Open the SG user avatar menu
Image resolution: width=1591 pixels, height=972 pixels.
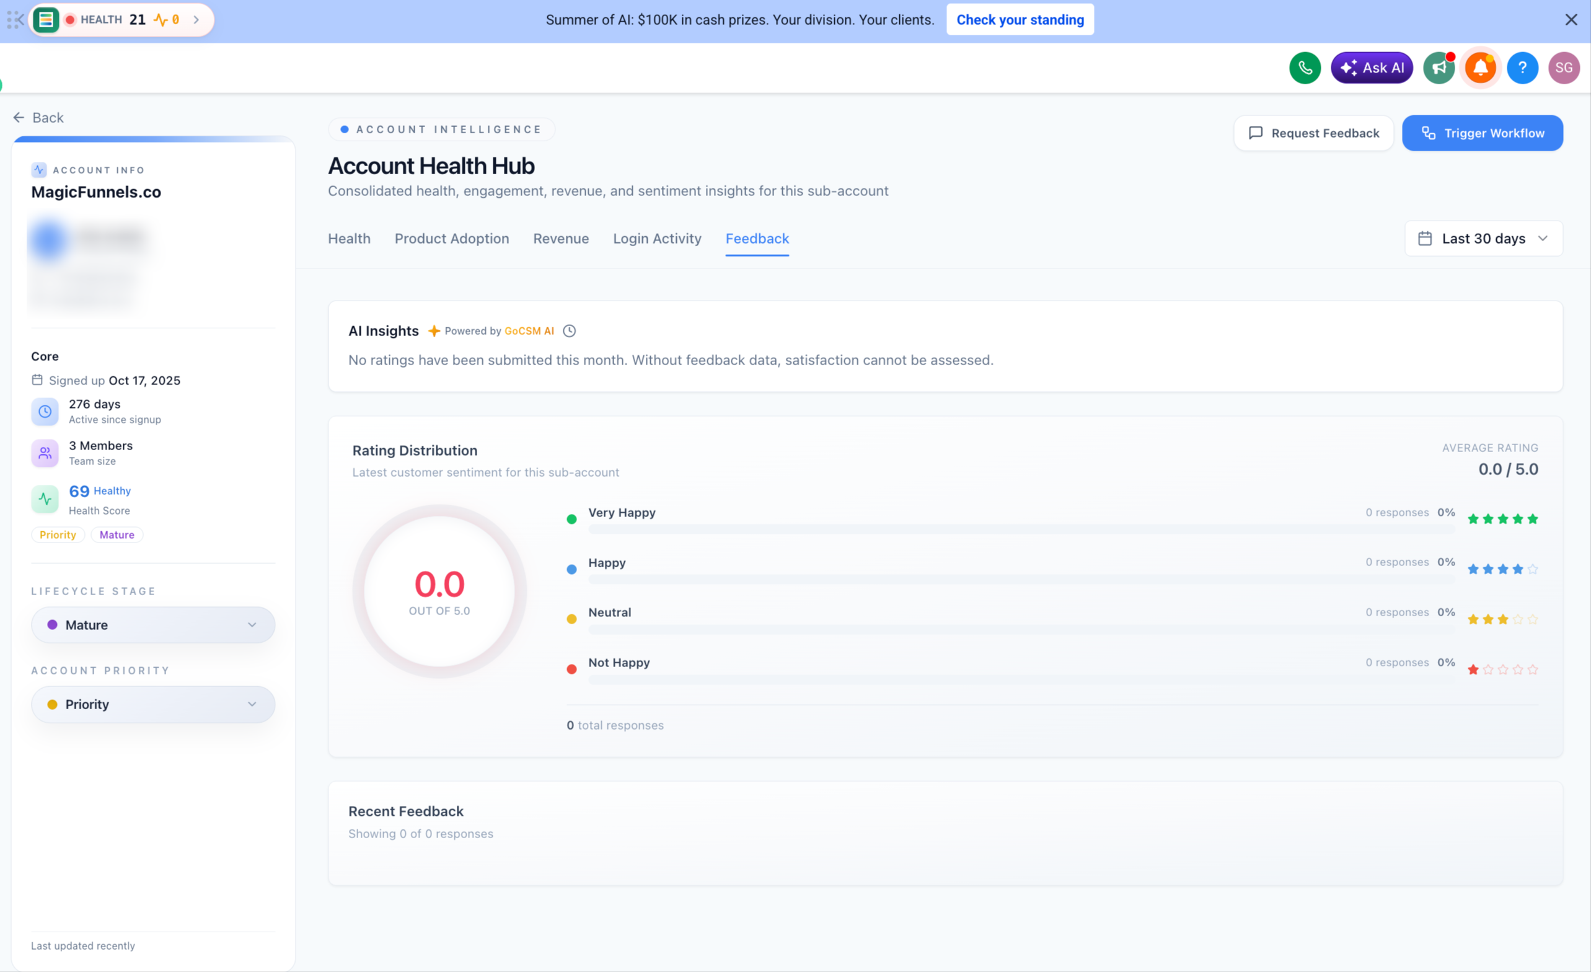[x=1564, y=68]
